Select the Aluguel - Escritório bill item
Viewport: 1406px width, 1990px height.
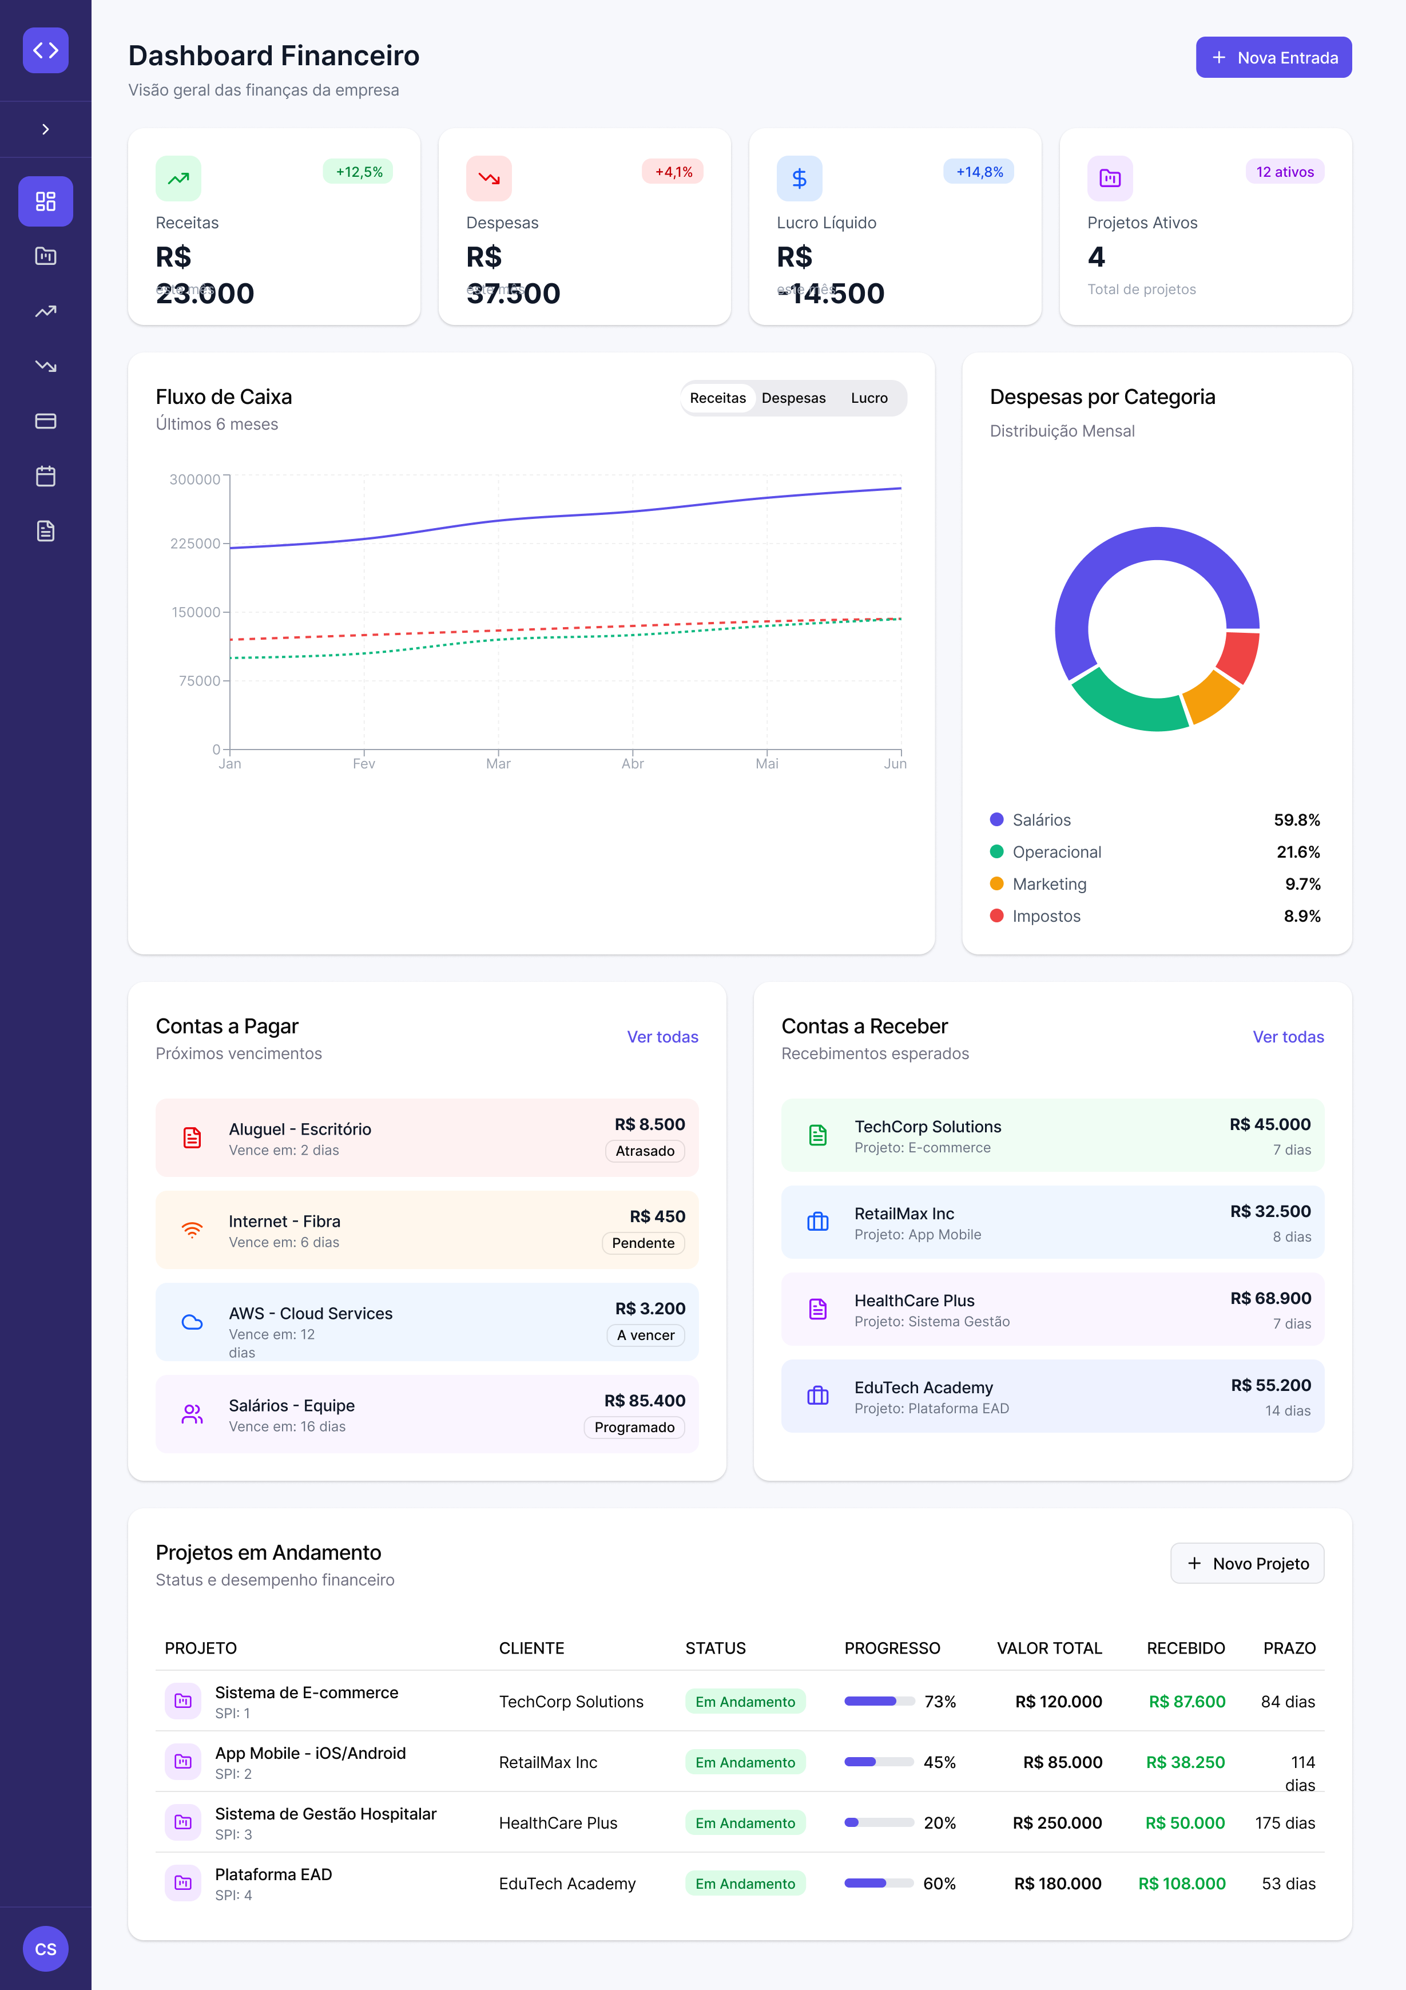click(426, 1137)
